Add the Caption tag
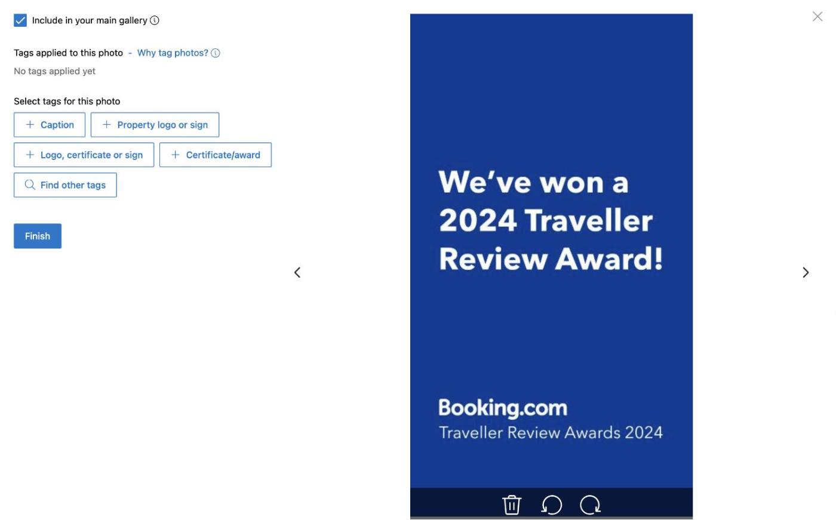The width and height of the screenshot is (836, 520). 50,125
